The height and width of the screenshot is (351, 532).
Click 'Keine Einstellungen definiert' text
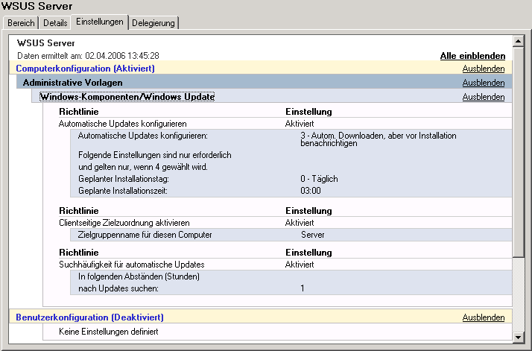(109, 332)
